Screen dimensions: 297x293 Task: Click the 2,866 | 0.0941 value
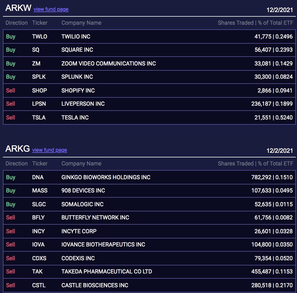275,90
